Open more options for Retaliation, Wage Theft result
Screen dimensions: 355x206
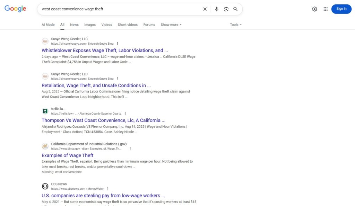[x=117, y=79]
